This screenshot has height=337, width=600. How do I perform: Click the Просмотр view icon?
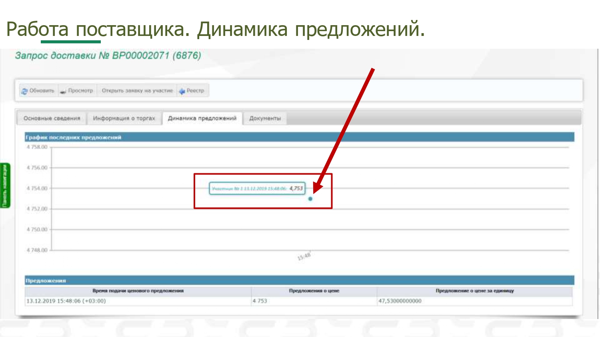click(63, 91)
